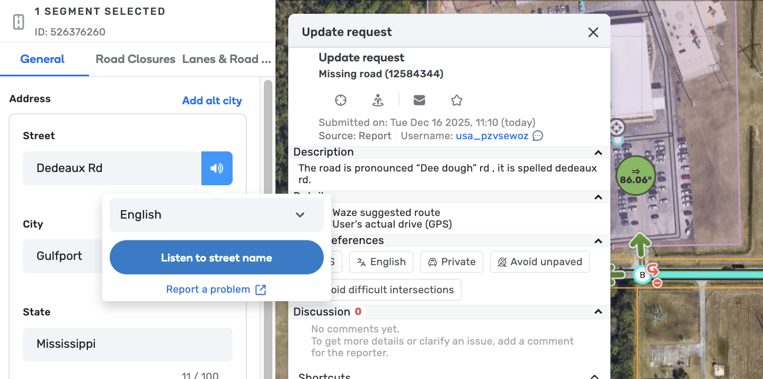Click the chat bubble next to usa_pzvsewoz
The height and width of the screenshot is (379, 763).
click(538, 136)
